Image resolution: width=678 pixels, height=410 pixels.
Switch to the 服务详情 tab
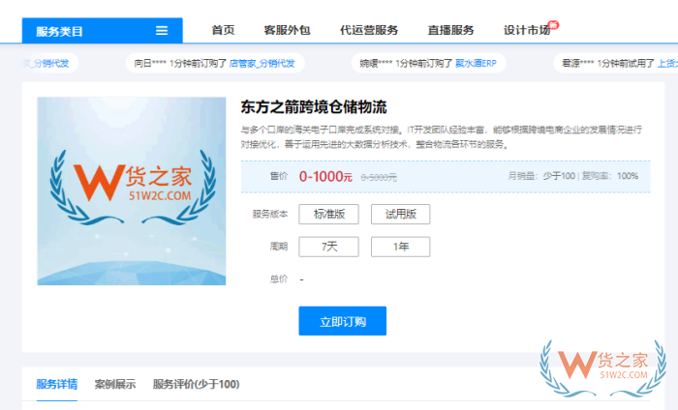point(56,384)
